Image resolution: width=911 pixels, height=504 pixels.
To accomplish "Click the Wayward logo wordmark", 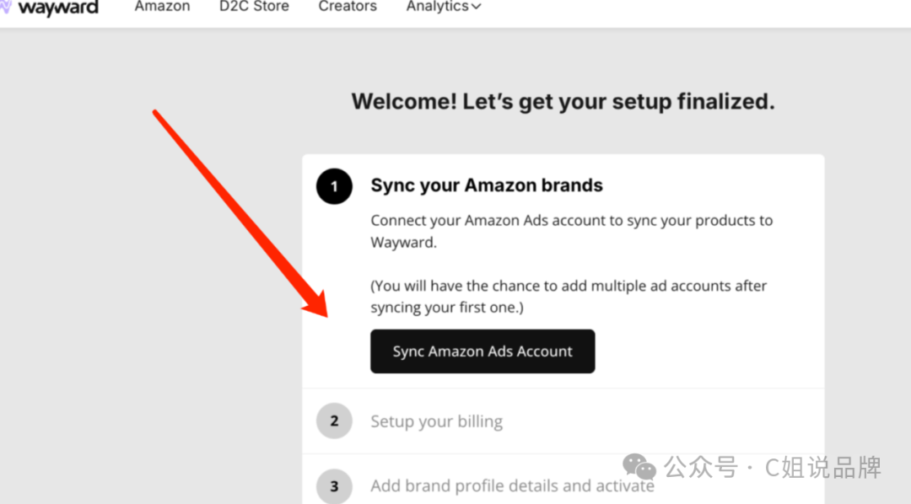I will (x=58, y=8).
